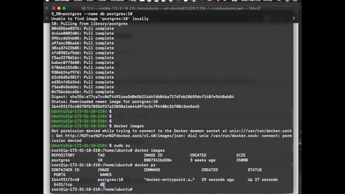Select the 930eb24af97d Pull complete line

pyautogui.click(x=82, y=72)
